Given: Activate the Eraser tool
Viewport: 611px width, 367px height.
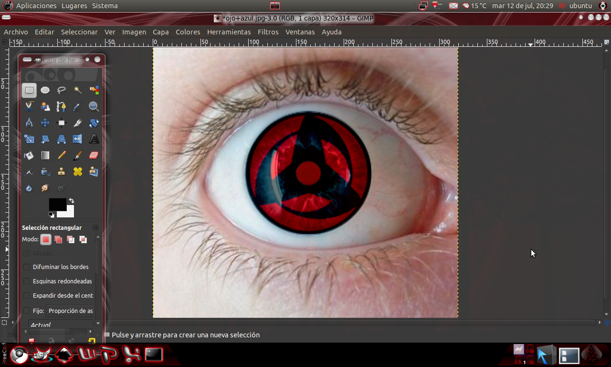Looking at the screenshot, I should [x=94, y=155].
